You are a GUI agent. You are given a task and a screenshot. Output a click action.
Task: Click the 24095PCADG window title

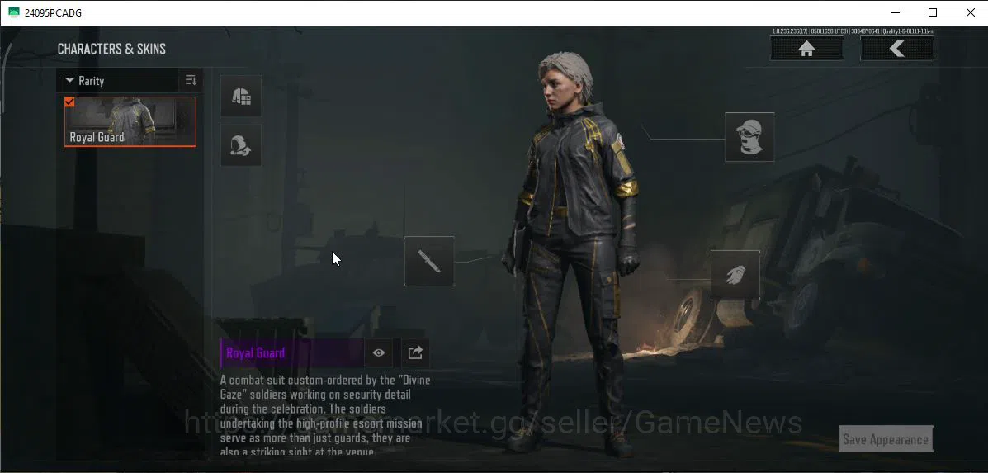(53, 12)
